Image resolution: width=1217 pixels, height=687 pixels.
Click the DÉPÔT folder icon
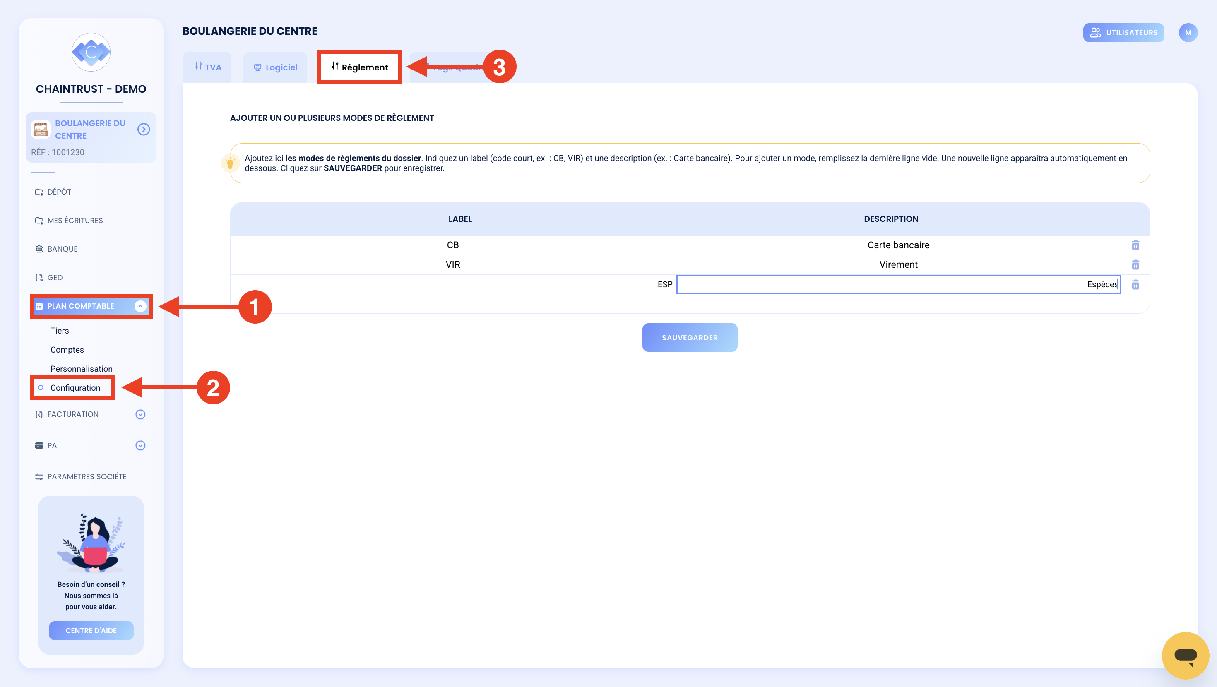tap(39, 192)
